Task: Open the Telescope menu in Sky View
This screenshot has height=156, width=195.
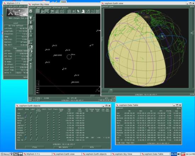Action: tap(57, 7)
